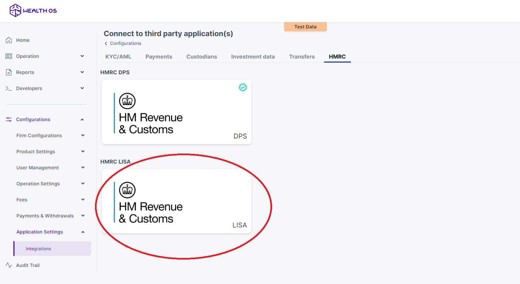Click the Audit Trail pulse icon
Screen dimensions: 520x284
9,265
